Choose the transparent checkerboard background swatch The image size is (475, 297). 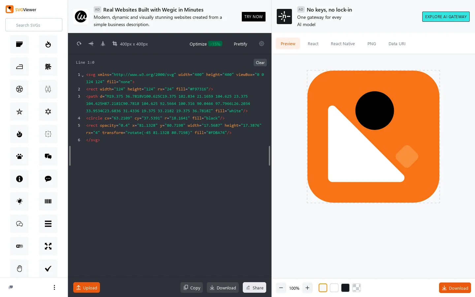(x=357, y=288)
